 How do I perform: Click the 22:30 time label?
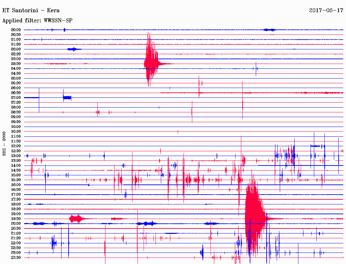[16, 248]
